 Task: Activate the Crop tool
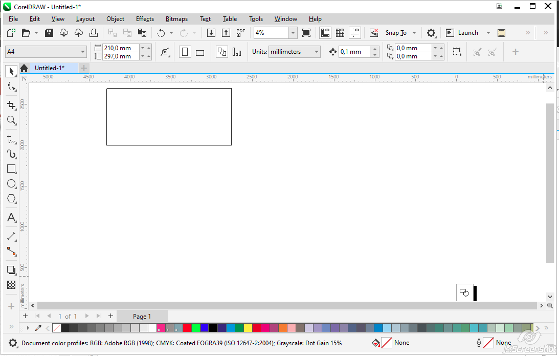tap(11, 106)
